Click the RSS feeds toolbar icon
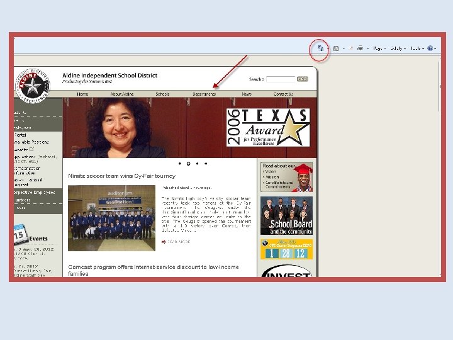 336,48
